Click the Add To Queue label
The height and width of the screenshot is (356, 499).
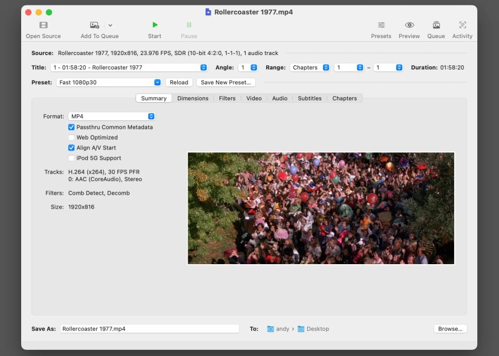click(x=100, y=36)
